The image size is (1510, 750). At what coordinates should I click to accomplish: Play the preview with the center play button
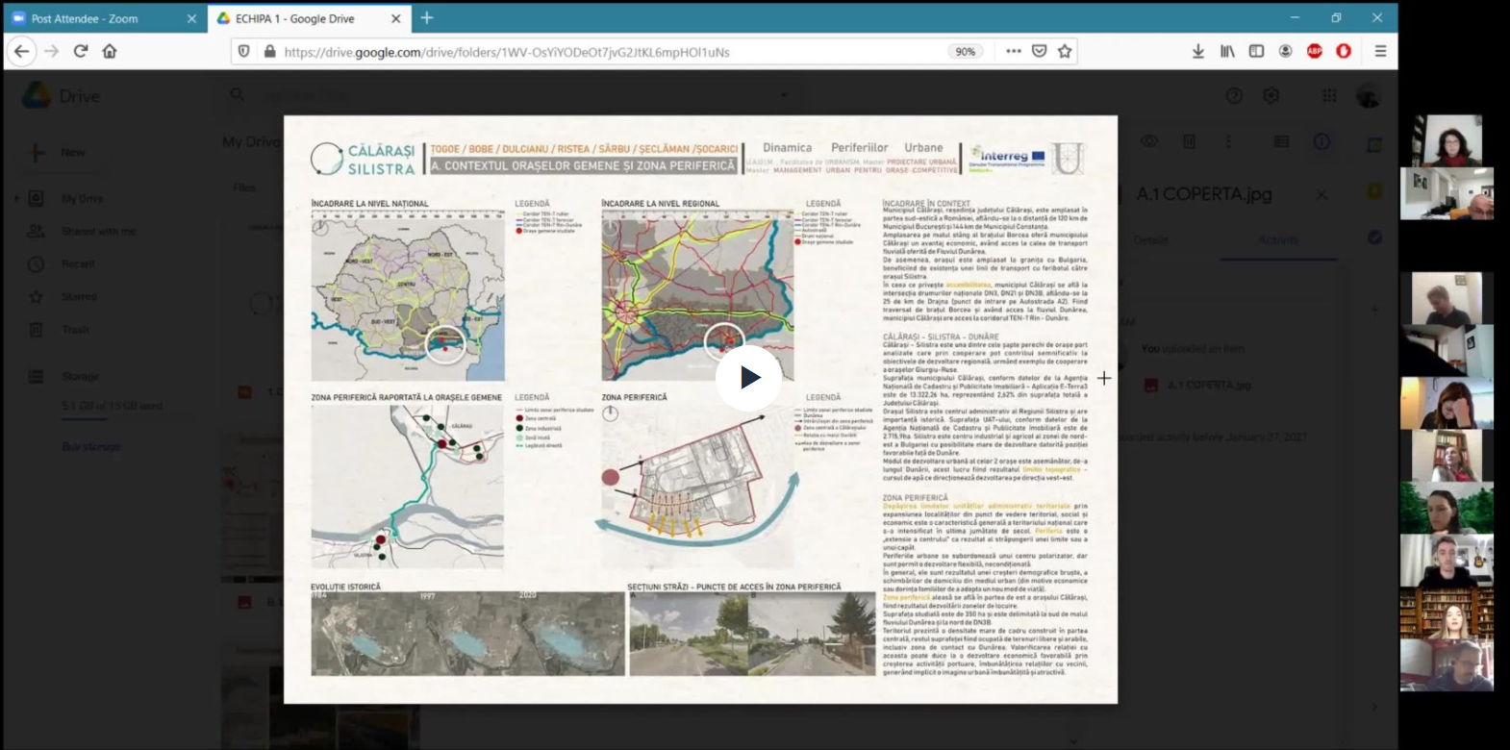(748, 377)
